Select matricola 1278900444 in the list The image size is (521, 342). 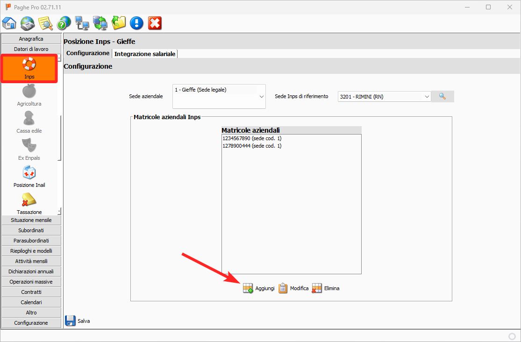click(x=251, y=146)
